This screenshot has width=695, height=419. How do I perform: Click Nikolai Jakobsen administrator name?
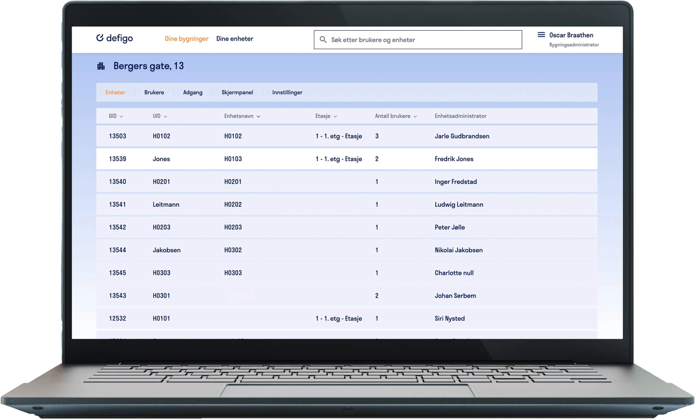tap(459, 250)
